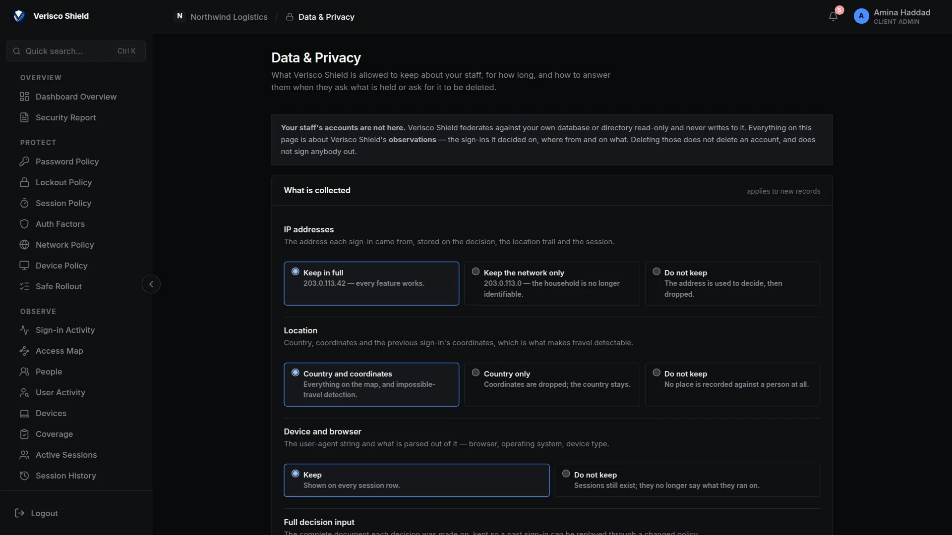Click the Auth Factors shield icon
Viewport: 952px width, 535px height.
[24, 224]
